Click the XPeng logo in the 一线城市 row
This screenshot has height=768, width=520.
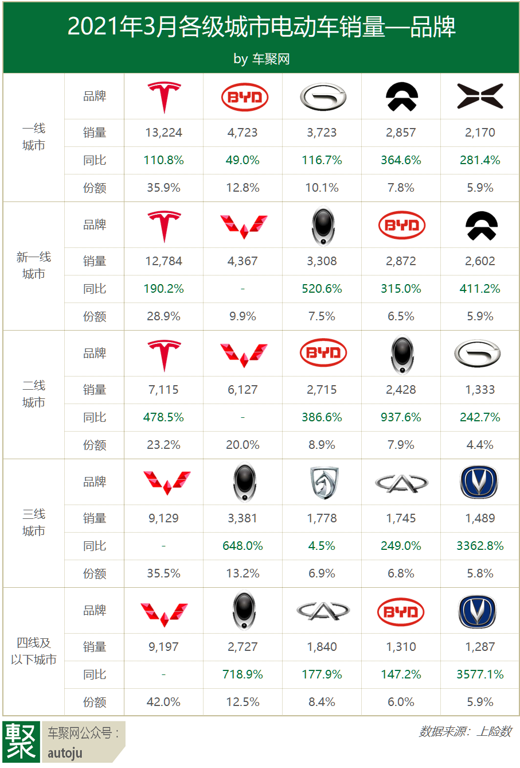[480, 96]
